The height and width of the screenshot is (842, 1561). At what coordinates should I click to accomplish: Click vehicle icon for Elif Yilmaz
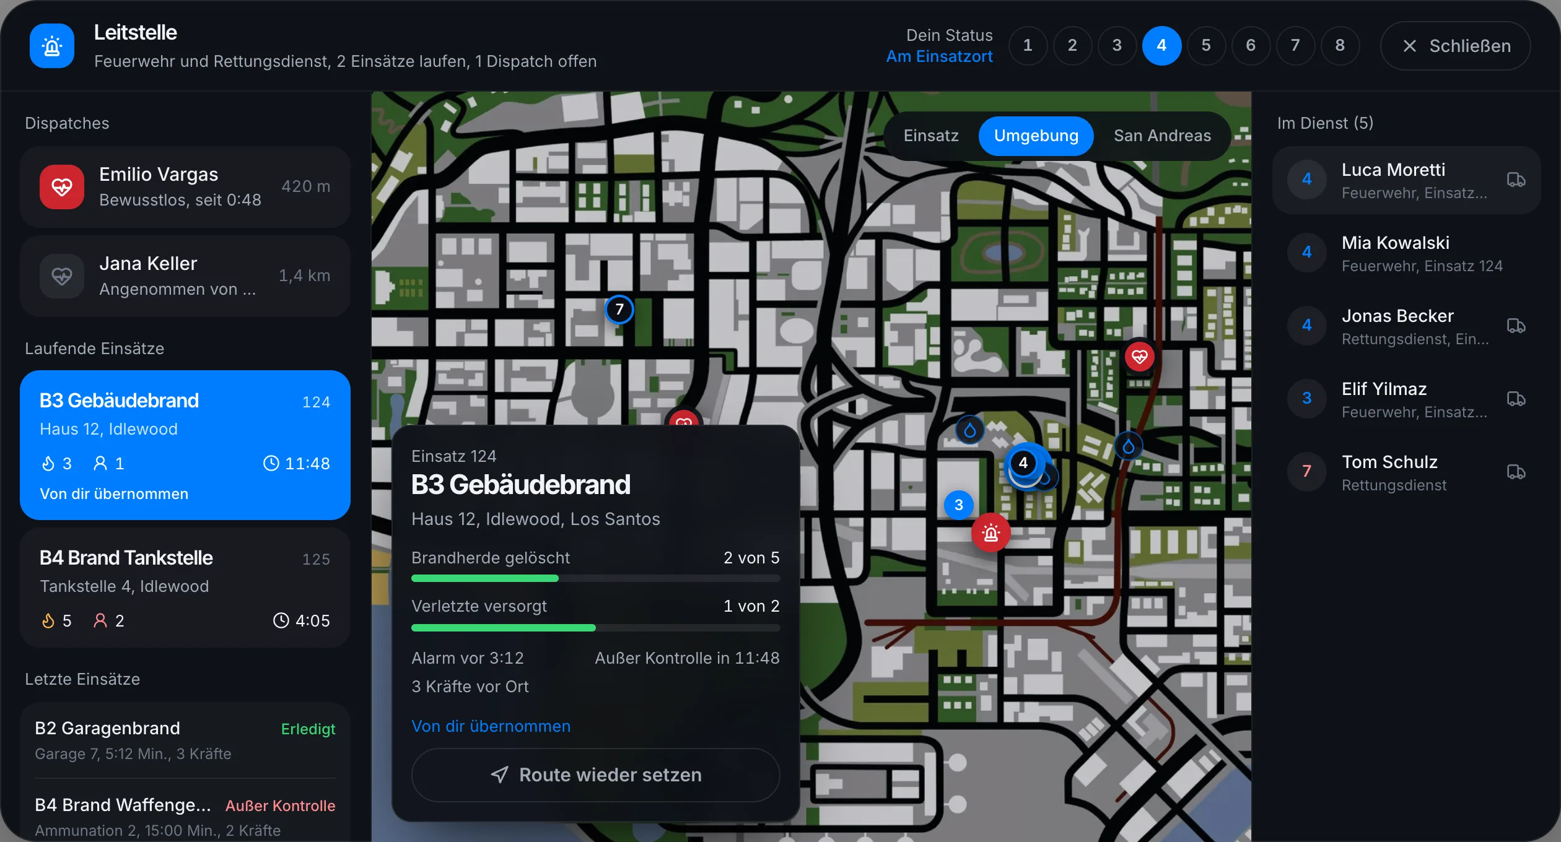[1516, 399]
